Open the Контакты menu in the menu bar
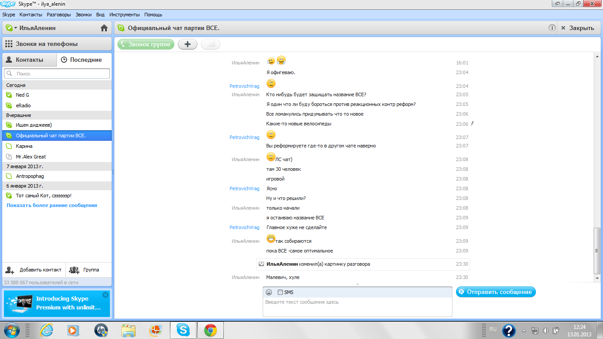This screenshot has height=339, width=603. pos(31,15)
